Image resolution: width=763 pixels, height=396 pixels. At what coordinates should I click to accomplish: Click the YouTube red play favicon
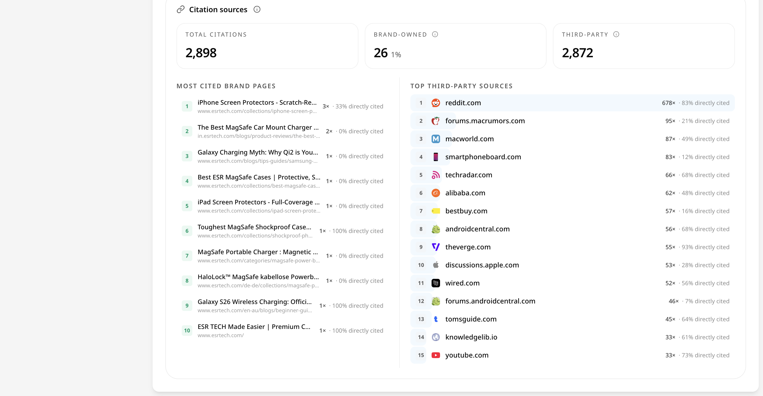click(x=436, y=355)
